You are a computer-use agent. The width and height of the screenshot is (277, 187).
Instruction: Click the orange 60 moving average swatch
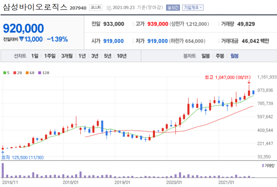pyautogui.click(x=27, y=73)
